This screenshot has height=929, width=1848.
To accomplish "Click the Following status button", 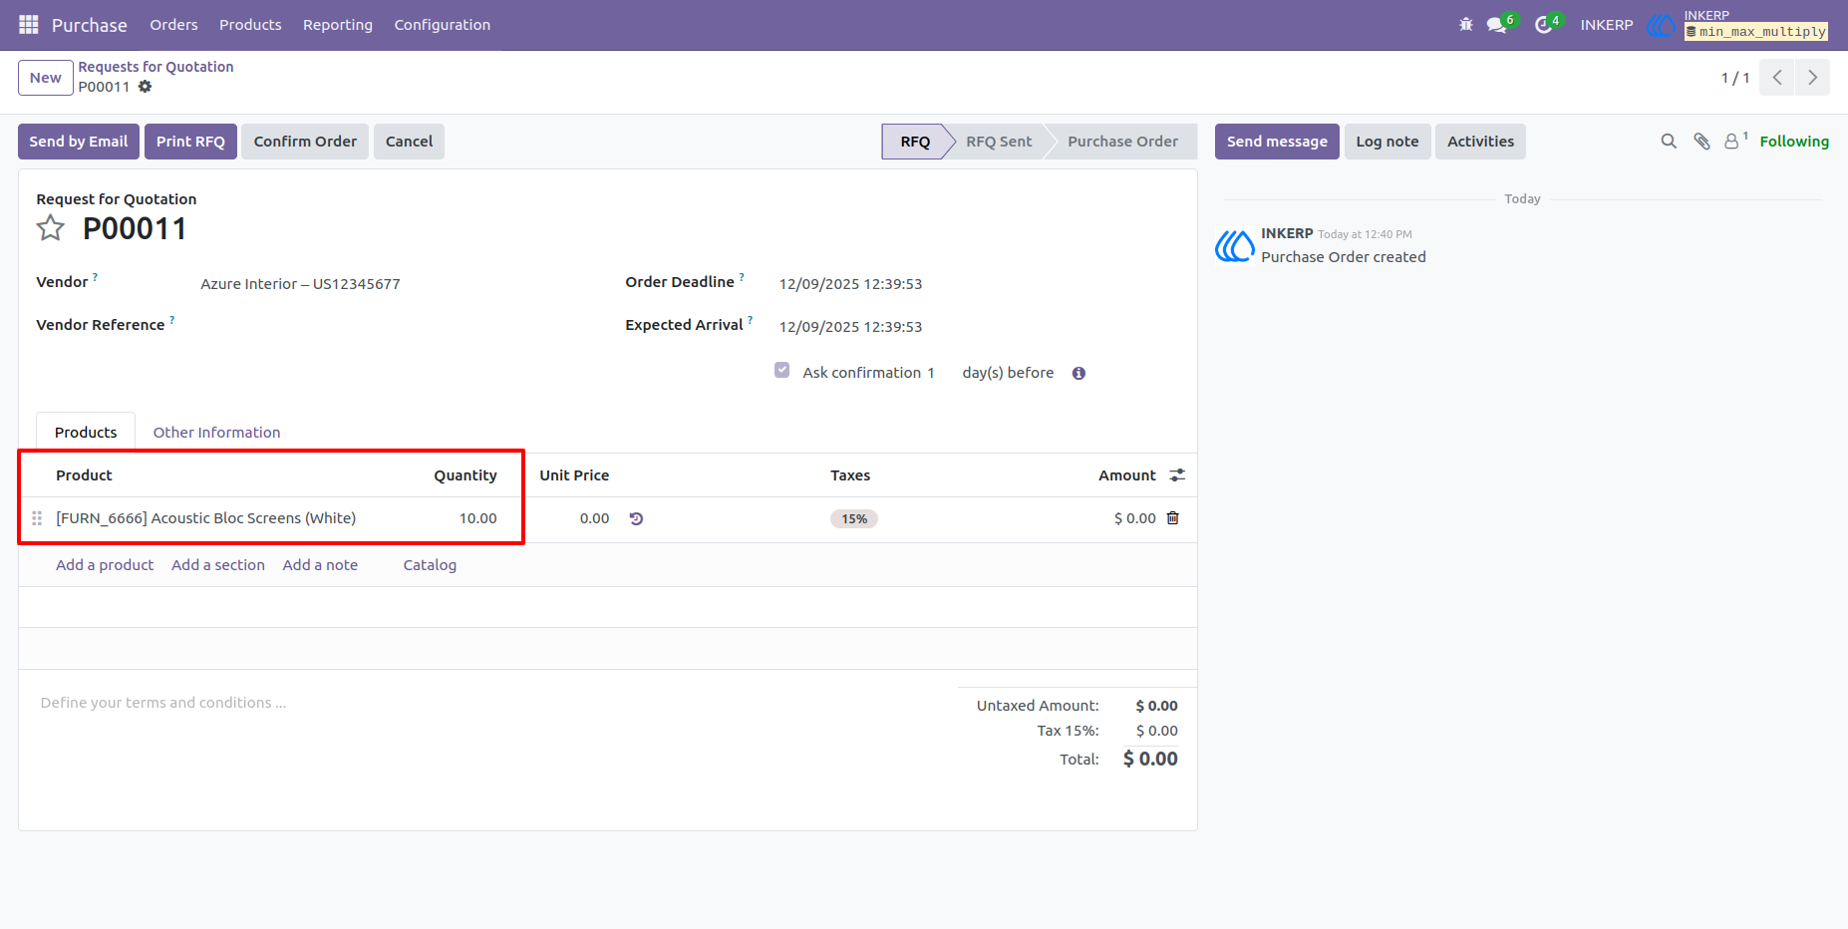I will coord(1794,142).
